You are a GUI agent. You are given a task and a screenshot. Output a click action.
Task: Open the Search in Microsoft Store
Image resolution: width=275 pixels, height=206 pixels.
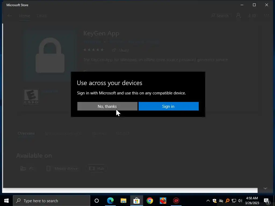220,16
